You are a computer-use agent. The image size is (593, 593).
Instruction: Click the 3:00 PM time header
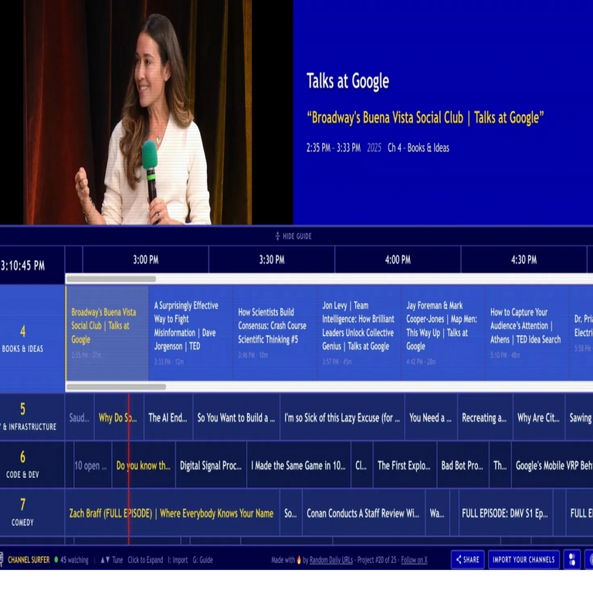click(x=146, y=259)
